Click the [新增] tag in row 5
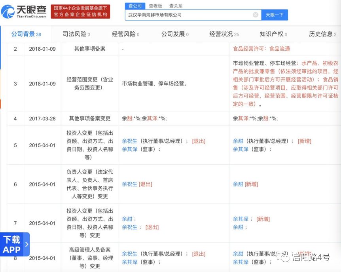The height and width of the screenshot is (272, 341). pos(305,141)
